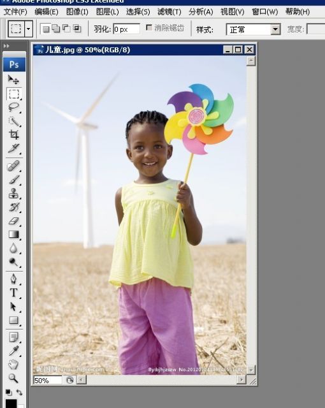325x408 pixels.
Task: Select the Lasso tool
Action: [13, 107]
